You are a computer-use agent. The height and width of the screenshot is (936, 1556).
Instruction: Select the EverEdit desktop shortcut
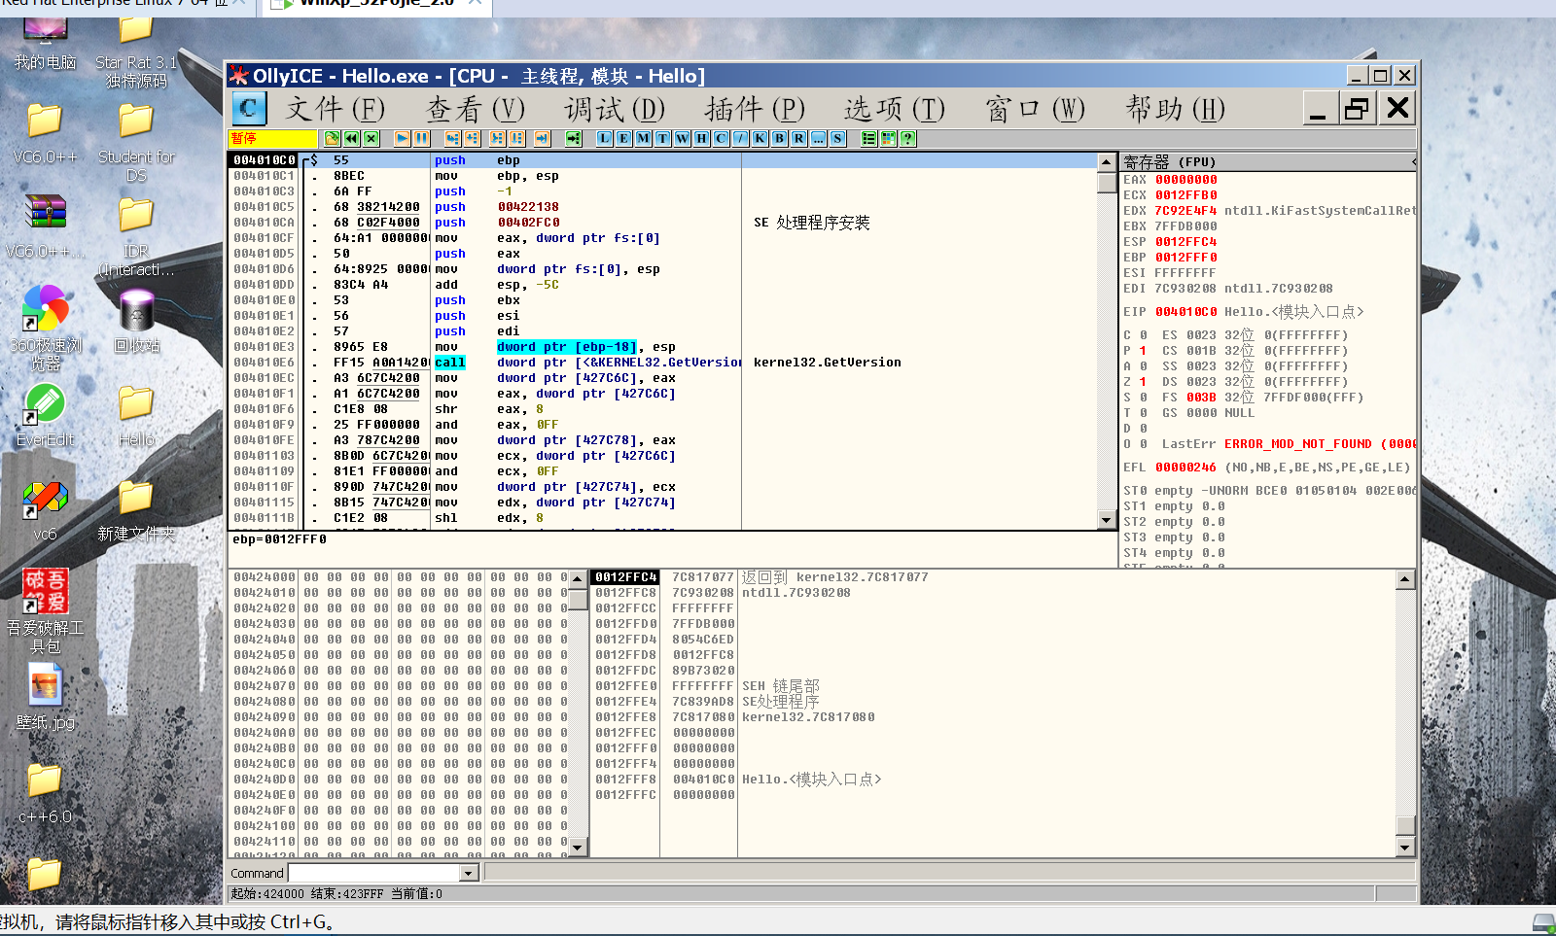point(45,415)
